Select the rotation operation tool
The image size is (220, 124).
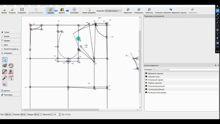(x=11, y=66)
